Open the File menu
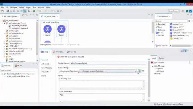 coord(2,7)
